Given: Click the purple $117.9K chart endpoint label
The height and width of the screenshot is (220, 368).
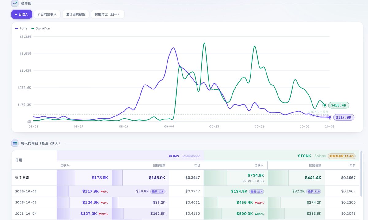Looking at the screenshot, I should click(344, 117).
